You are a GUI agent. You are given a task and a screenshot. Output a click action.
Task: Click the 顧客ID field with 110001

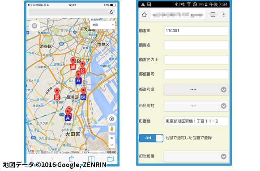tap(196, 31)
